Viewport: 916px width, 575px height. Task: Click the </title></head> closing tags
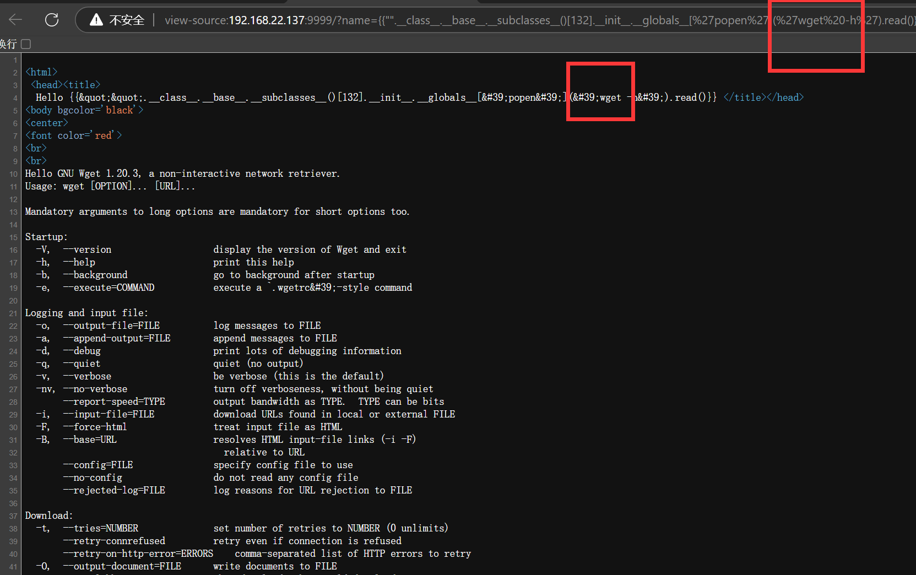click(x=763, y=97)
